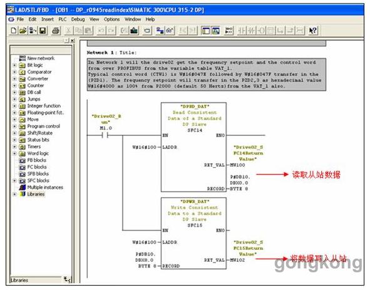
Task: Click the Connection line toolbar icon
Action: [300, 31]
